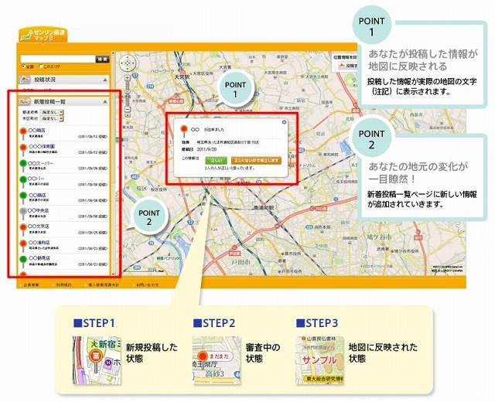Open the ○○スーパー entry name

(41, 163)
